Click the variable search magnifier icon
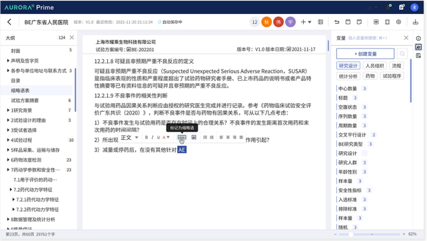427x241 pixels. tap(402, 53)
